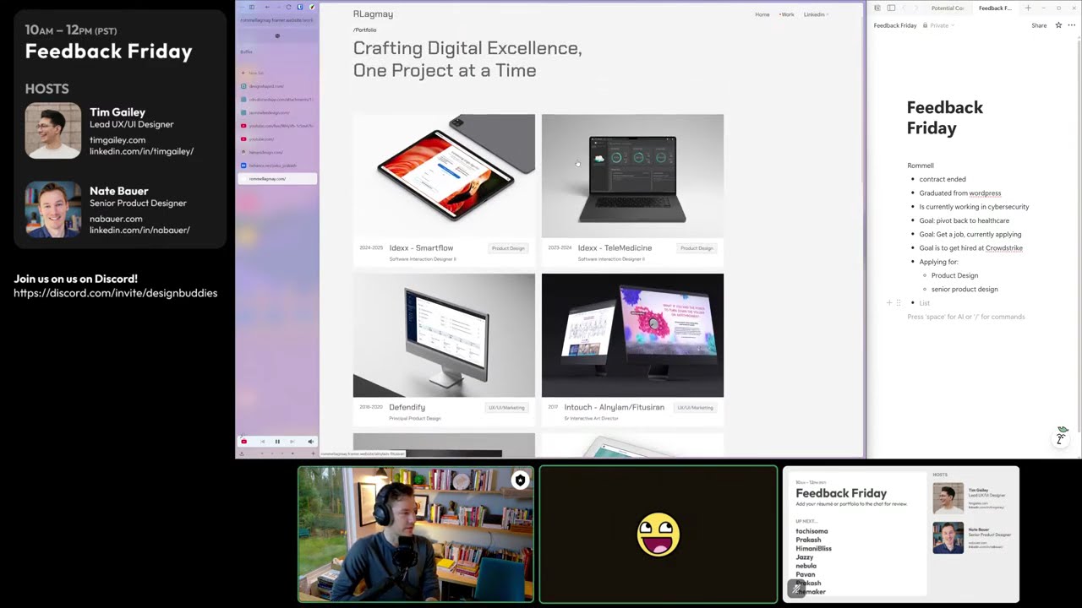
Task: Skip to previous track in media mini-player
Action: (x=262, y=441)
